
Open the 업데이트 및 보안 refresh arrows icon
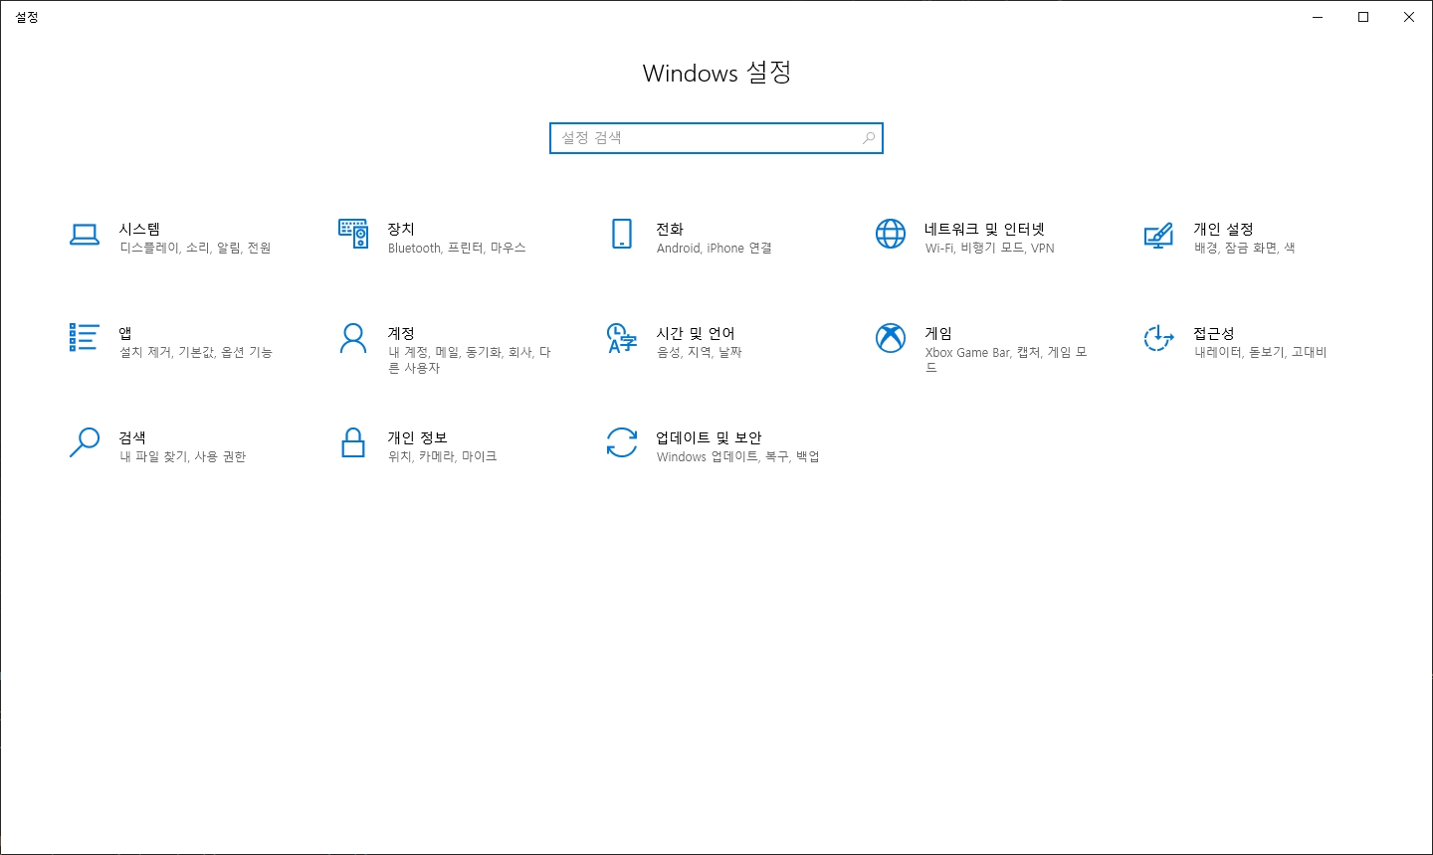[x=622, y=442]
